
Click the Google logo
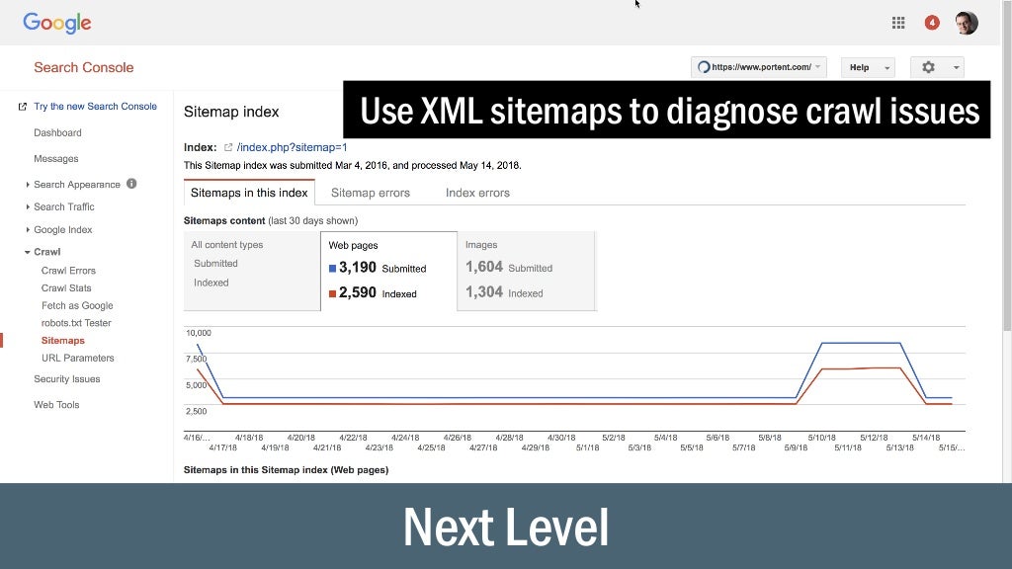56,24
